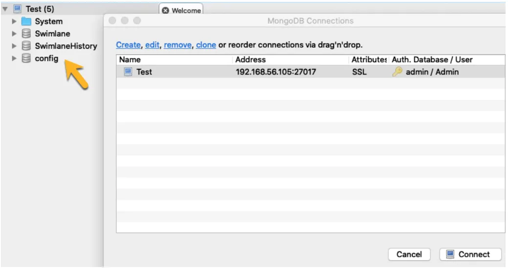Select the Test (5) tree label
508x268 pixels.
click(40, 9)
